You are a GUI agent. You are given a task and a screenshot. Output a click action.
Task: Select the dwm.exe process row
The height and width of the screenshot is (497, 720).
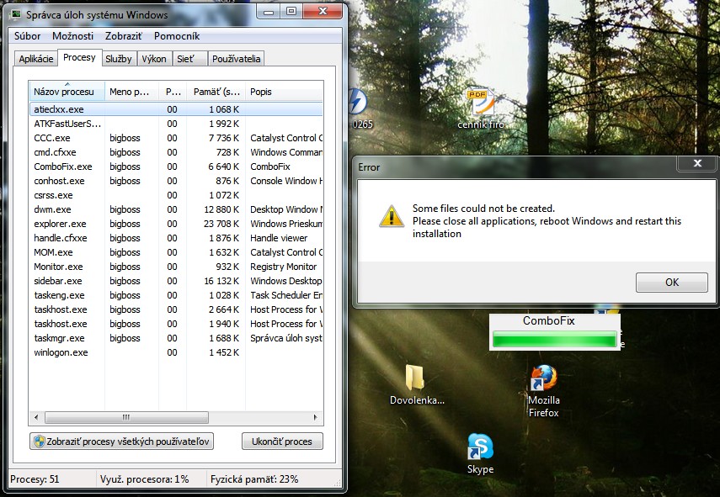click(x=176, y=209)
